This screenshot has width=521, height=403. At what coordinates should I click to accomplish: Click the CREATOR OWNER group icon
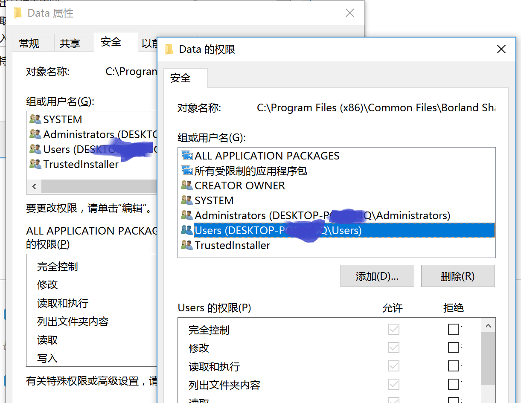tap(186, 185)
